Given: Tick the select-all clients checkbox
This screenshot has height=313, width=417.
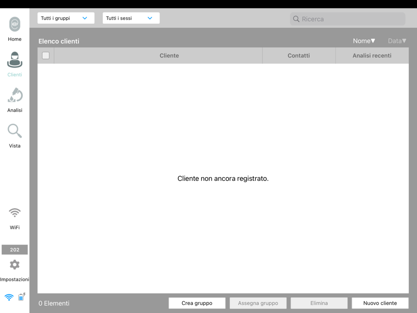Looking at the screenshot, I should tap(46, 56).
